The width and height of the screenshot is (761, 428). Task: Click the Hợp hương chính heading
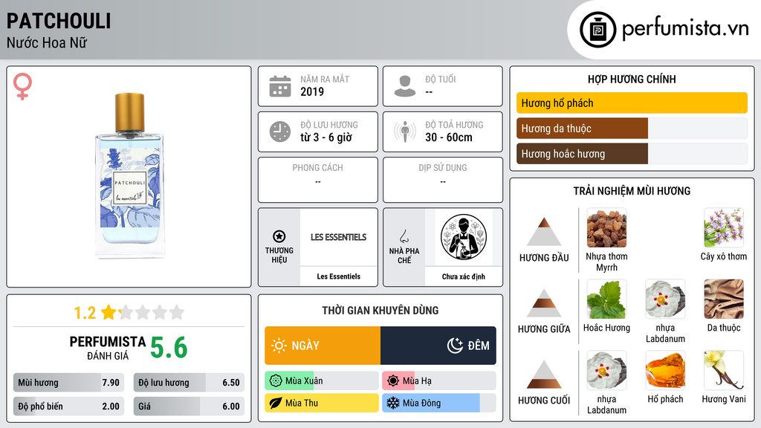[x=632, y=79]
